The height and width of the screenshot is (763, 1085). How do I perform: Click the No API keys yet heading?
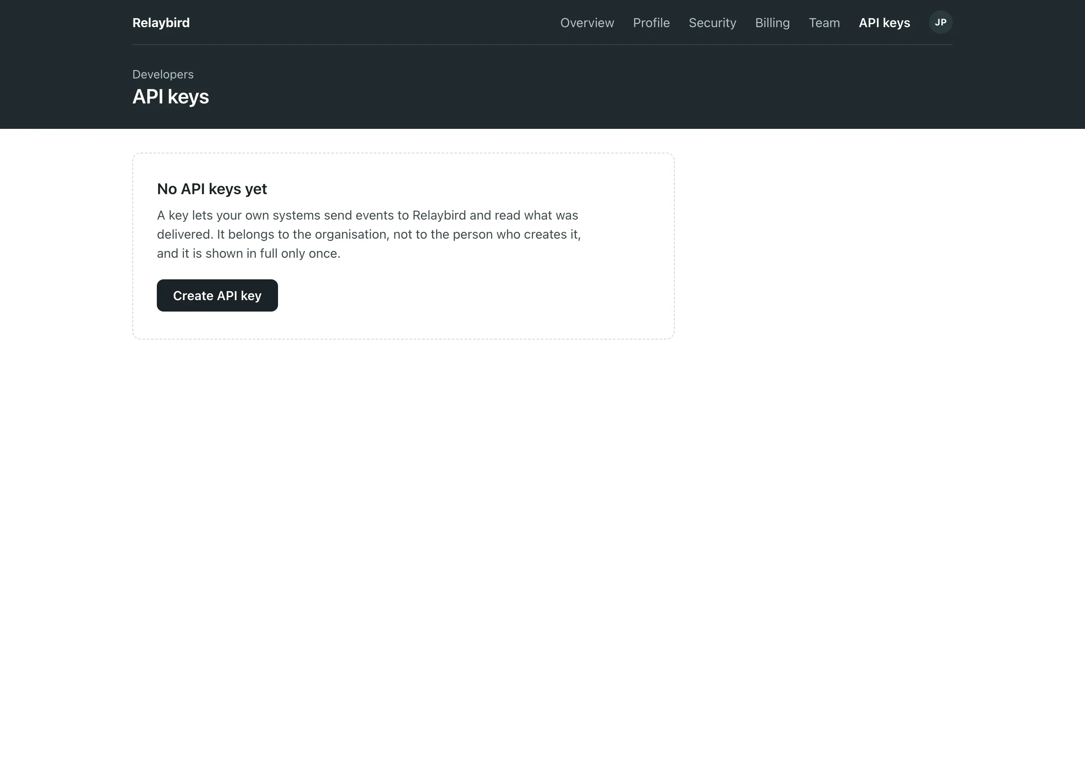[212, 189]
